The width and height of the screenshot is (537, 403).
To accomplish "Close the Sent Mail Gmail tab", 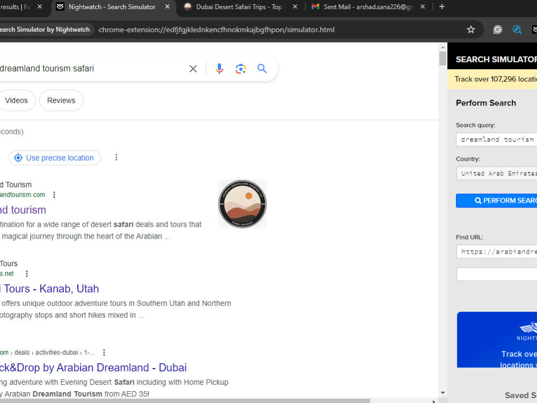I will click(423, 6).
